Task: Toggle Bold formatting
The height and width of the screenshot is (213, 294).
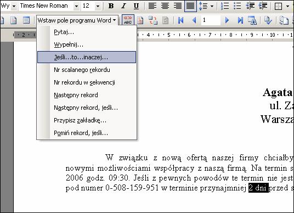Action: click(x=111, y=6)
